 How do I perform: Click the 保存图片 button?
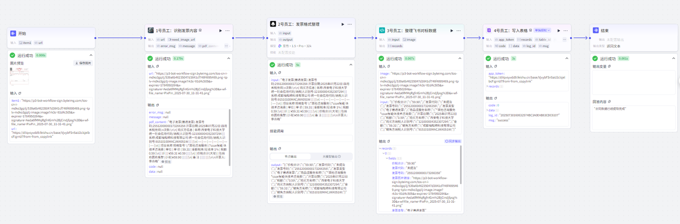tap(84, 63)
